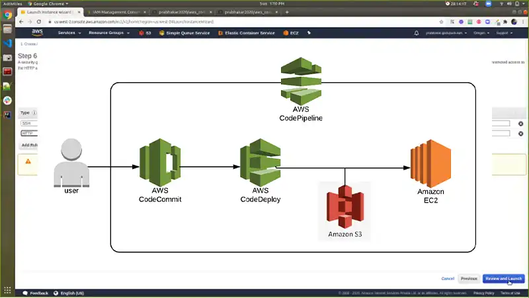Close the Launch instance wizard tab
The height and width of the screenshot is (298, 529).
tap(79, 12)
